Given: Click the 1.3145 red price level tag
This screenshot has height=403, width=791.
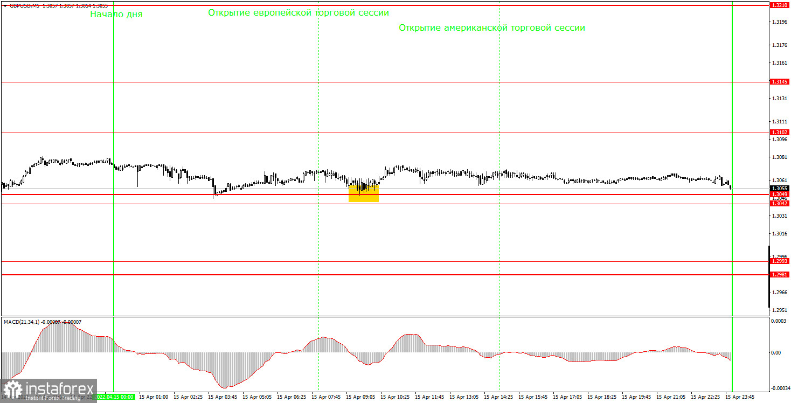Looking at the screenshot, I should click(780, 82).
